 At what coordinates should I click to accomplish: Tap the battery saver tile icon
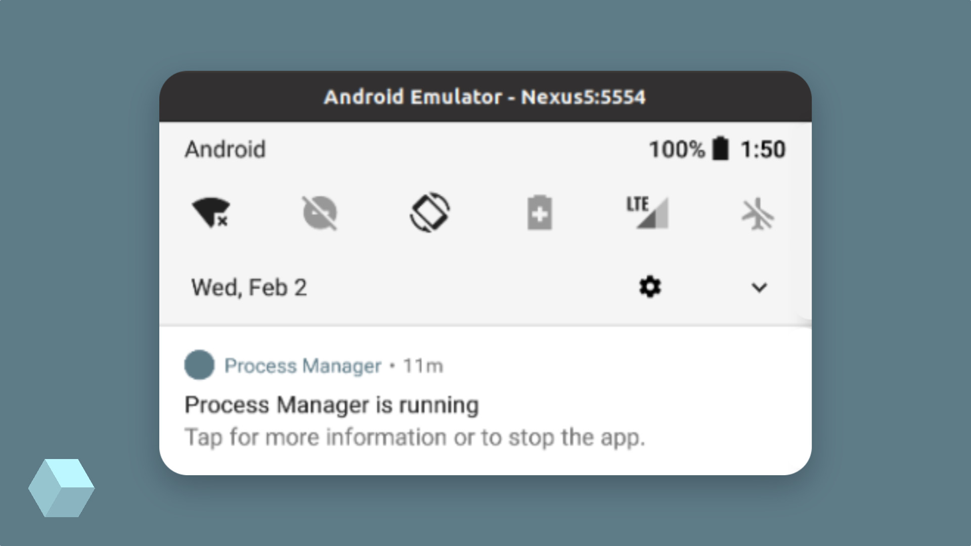click(x=540, y=212)
